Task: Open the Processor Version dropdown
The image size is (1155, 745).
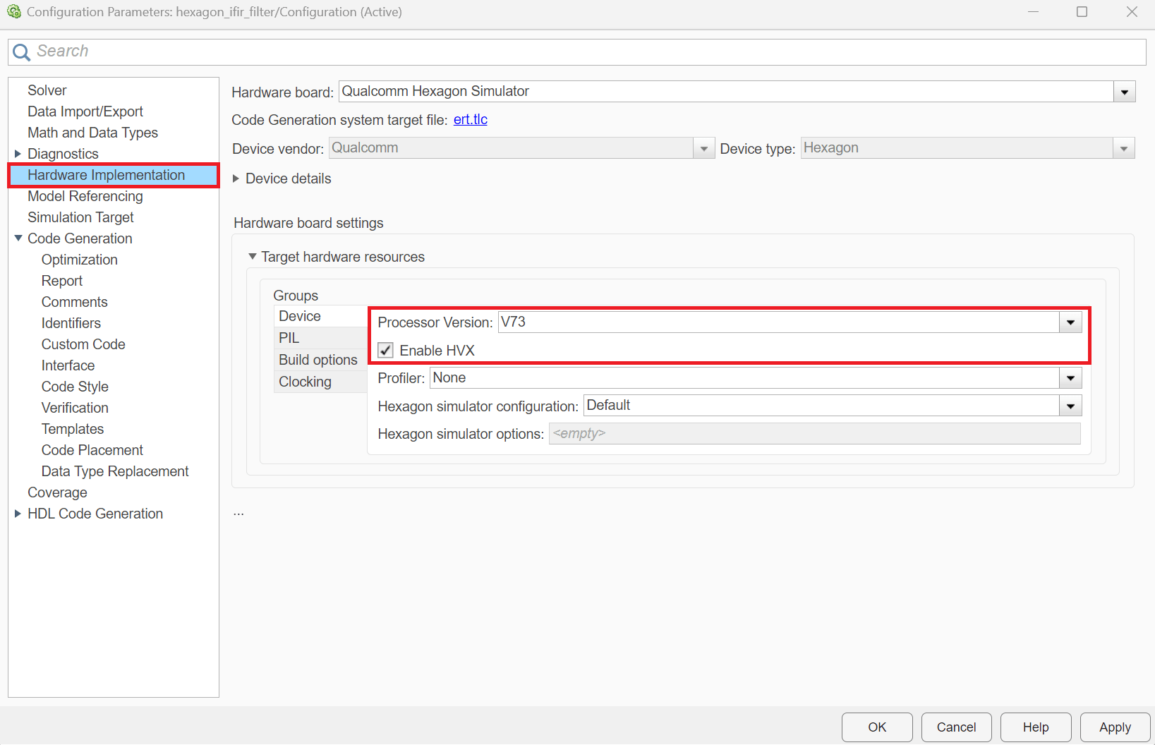Action: point(1070,322)
